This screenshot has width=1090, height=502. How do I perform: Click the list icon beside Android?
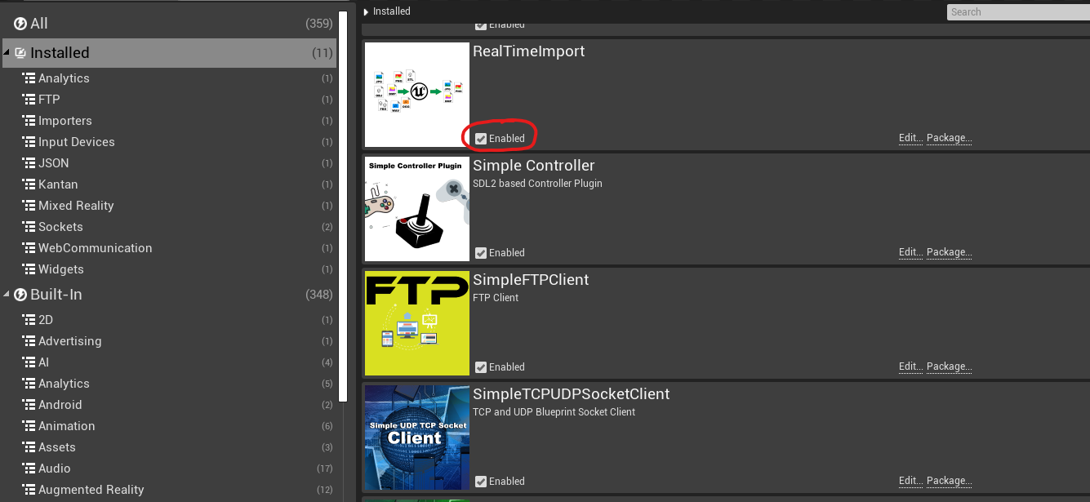click(x=29, y=405)
